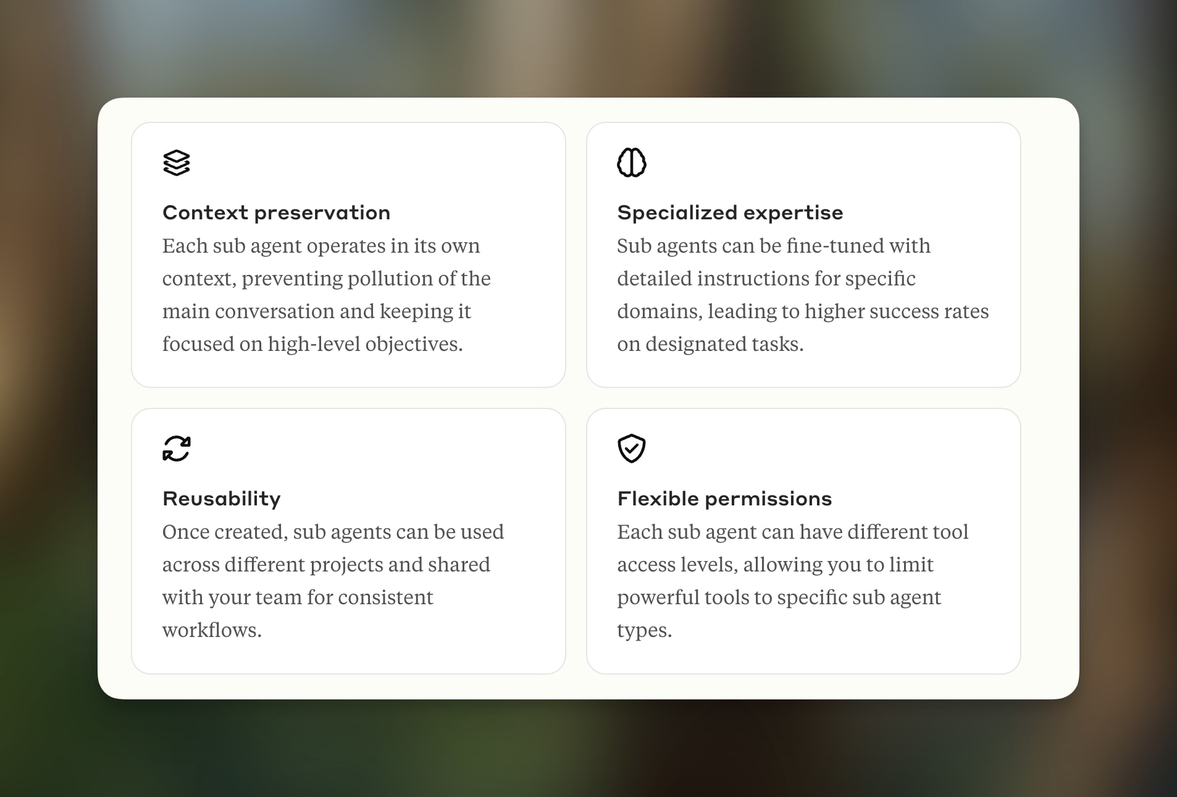1177x797 pixels.
Task: Click the text "high-level objectives"
Action: pyautogui.click(x=364, y=344)
